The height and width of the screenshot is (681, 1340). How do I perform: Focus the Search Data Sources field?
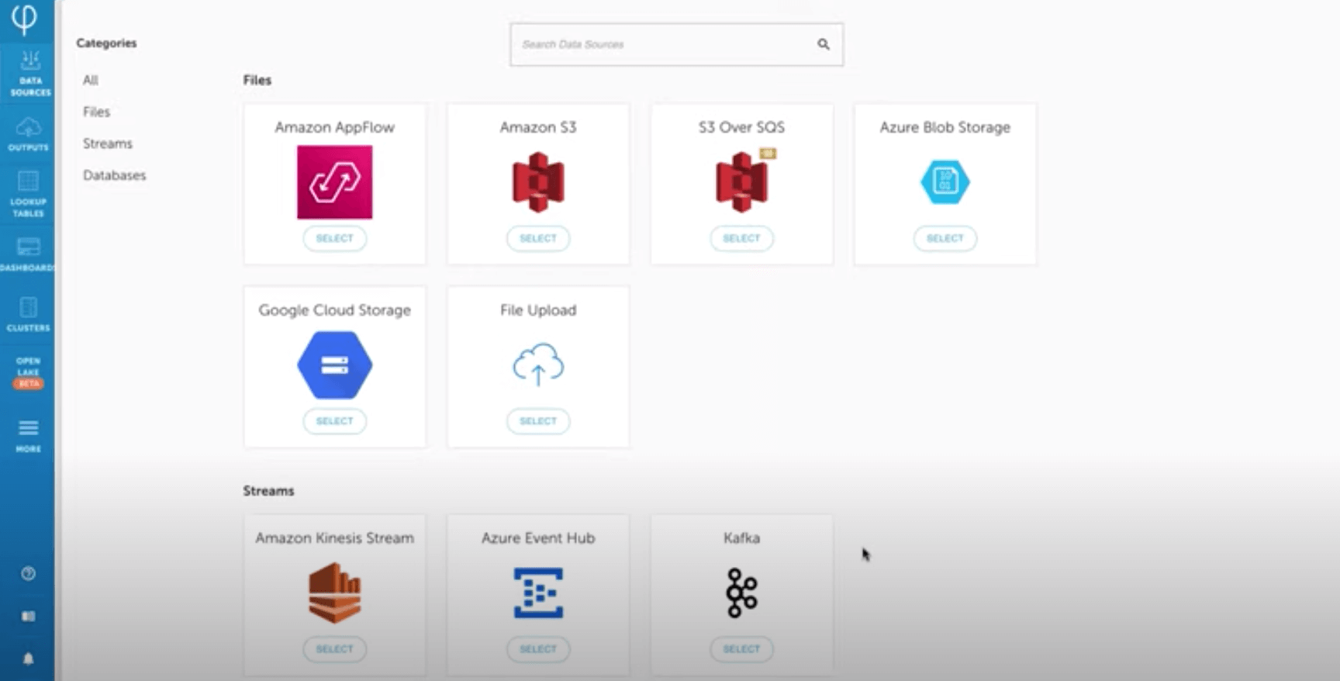click(676, 44)
